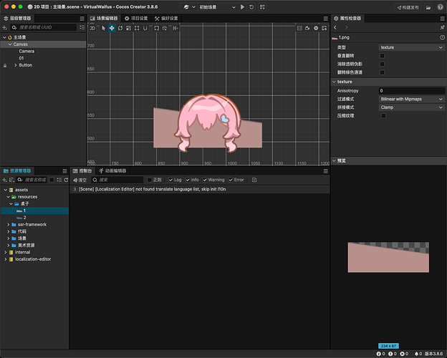This screenshot has height=358, width=447.
Task: Open the 初始场景 preview scene dropdown
Action: pos(217,7)
